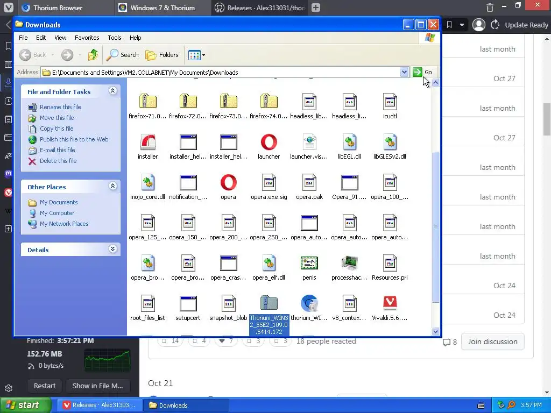The width and height of the screenshot is (551, 413).
Task: Collapse the File and Folder Tasks panel
Action: (112, 91)
